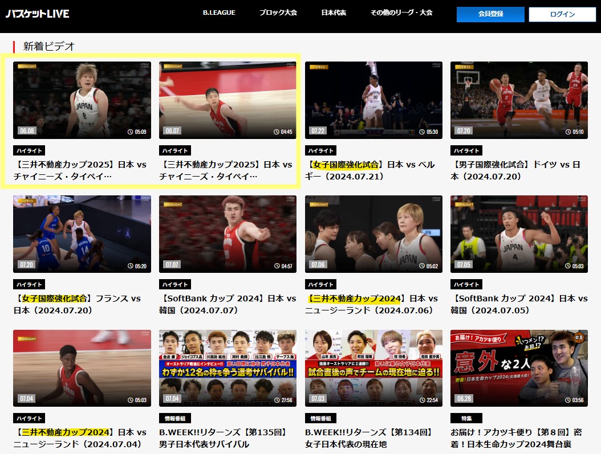Screen dimensions: 601x454
Task: Select 日本代表 in the navigation
Action: click(334, 13)
